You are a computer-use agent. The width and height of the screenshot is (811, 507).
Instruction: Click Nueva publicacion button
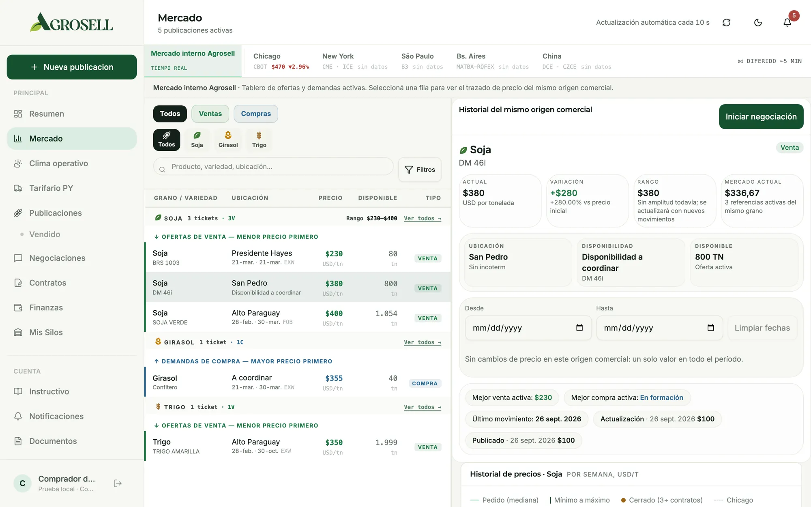click(x=72, y=67)
